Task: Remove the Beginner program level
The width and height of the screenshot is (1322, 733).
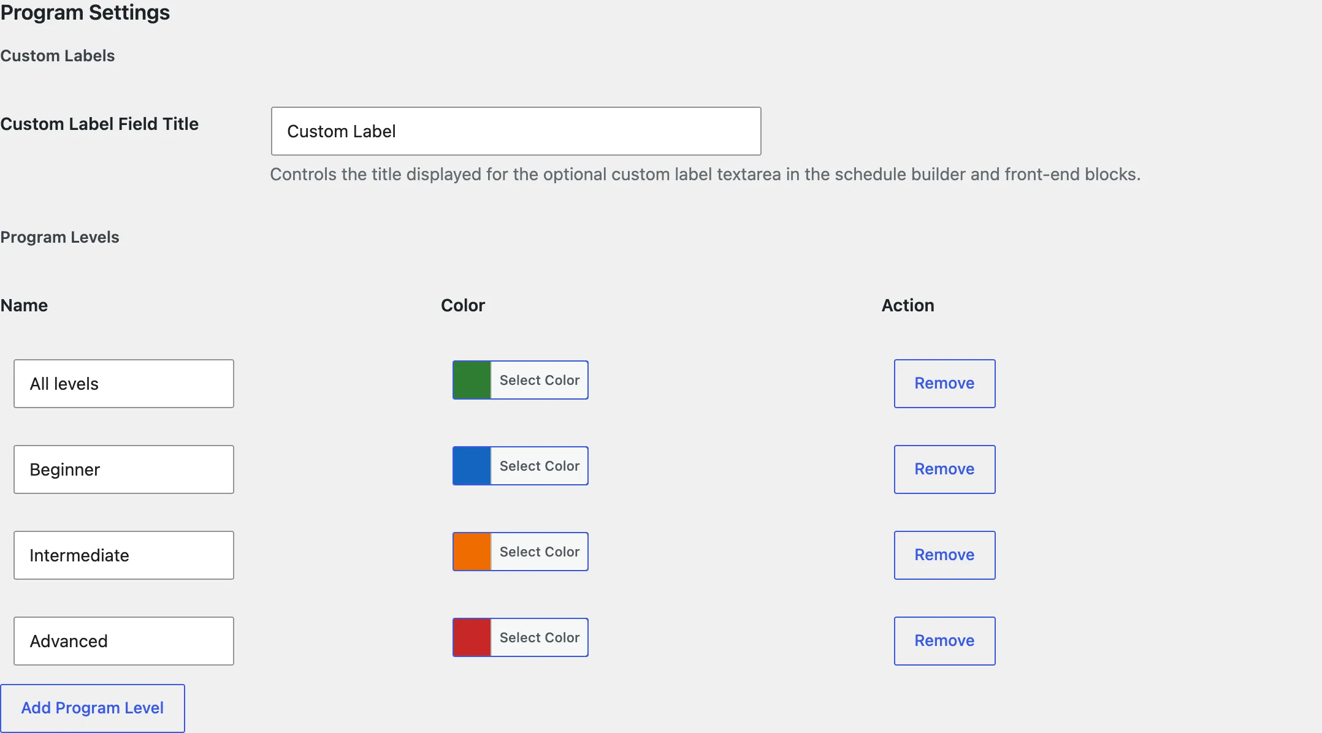Action: click(944, 469)
